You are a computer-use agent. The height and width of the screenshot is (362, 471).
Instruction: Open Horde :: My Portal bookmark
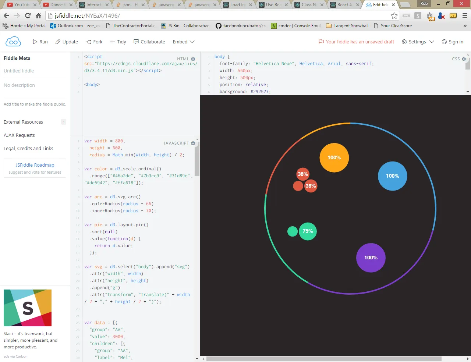pyautogui.click(x=24, y=26)
